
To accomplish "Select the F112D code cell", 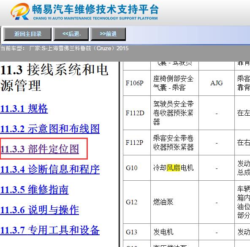I will (x=137, y=113).
